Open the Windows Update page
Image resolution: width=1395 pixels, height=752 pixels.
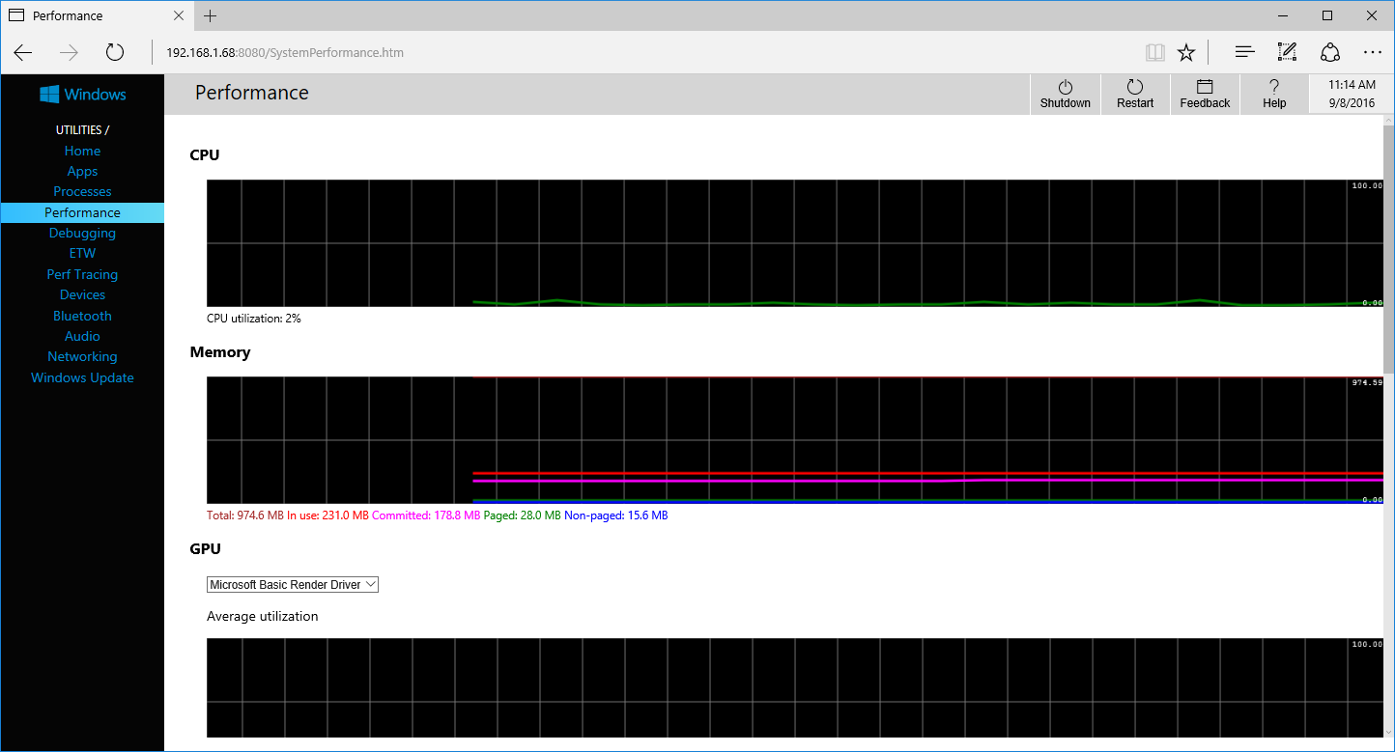[x=82, y=377]
